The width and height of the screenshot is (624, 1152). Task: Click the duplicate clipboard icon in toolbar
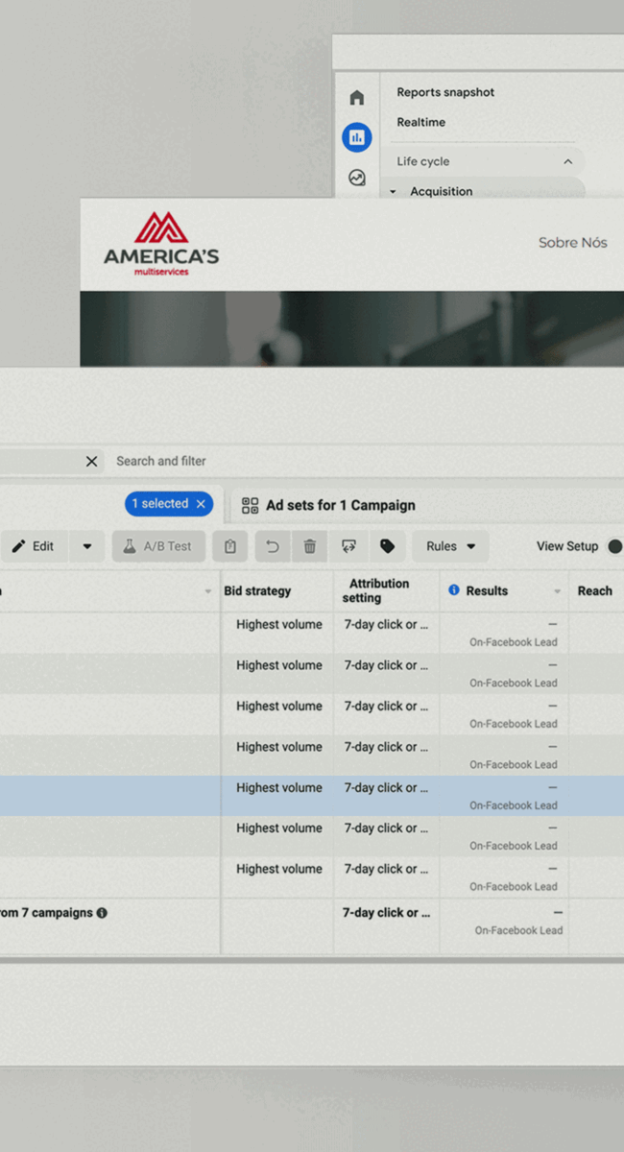point(229,546)
